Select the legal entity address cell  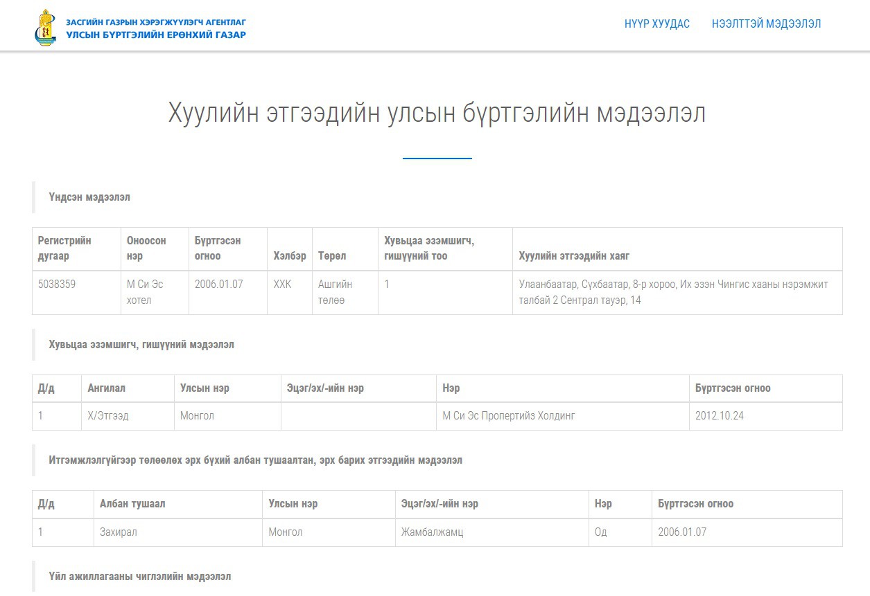677,293
